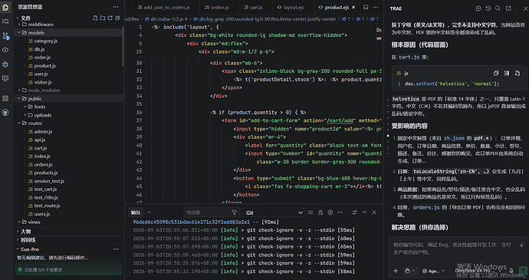
Task: Switch to the orders.js editor tab
Action: (x=217, y=7)
